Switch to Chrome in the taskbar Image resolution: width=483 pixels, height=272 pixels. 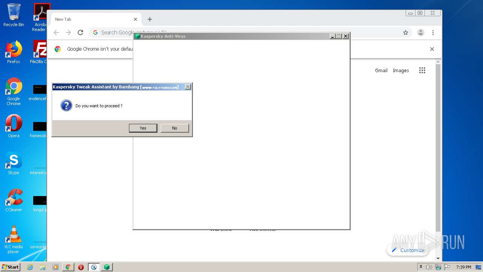(68, 267)
